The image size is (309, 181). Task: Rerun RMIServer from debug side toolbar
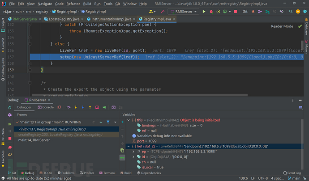point(10,108)
